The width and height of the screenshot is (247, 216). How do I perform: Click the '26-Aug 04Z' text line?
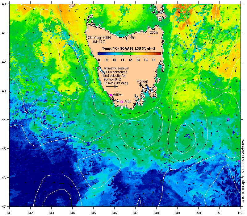[112, 80]
